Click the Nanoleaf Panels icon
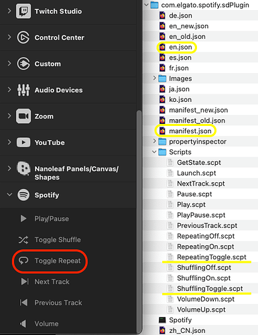 coord(23,168)
